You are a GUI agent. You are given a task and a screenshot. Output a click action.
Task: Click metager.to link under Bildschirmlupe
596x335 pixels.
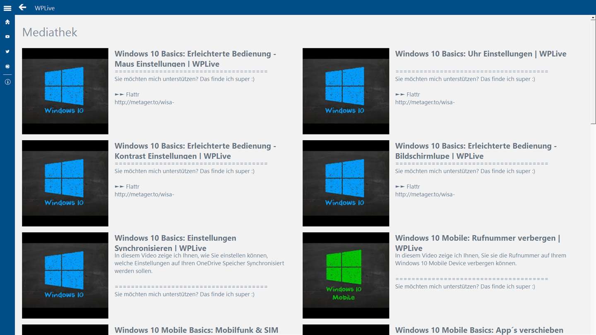pyautogui.click(x=425, y=194)
